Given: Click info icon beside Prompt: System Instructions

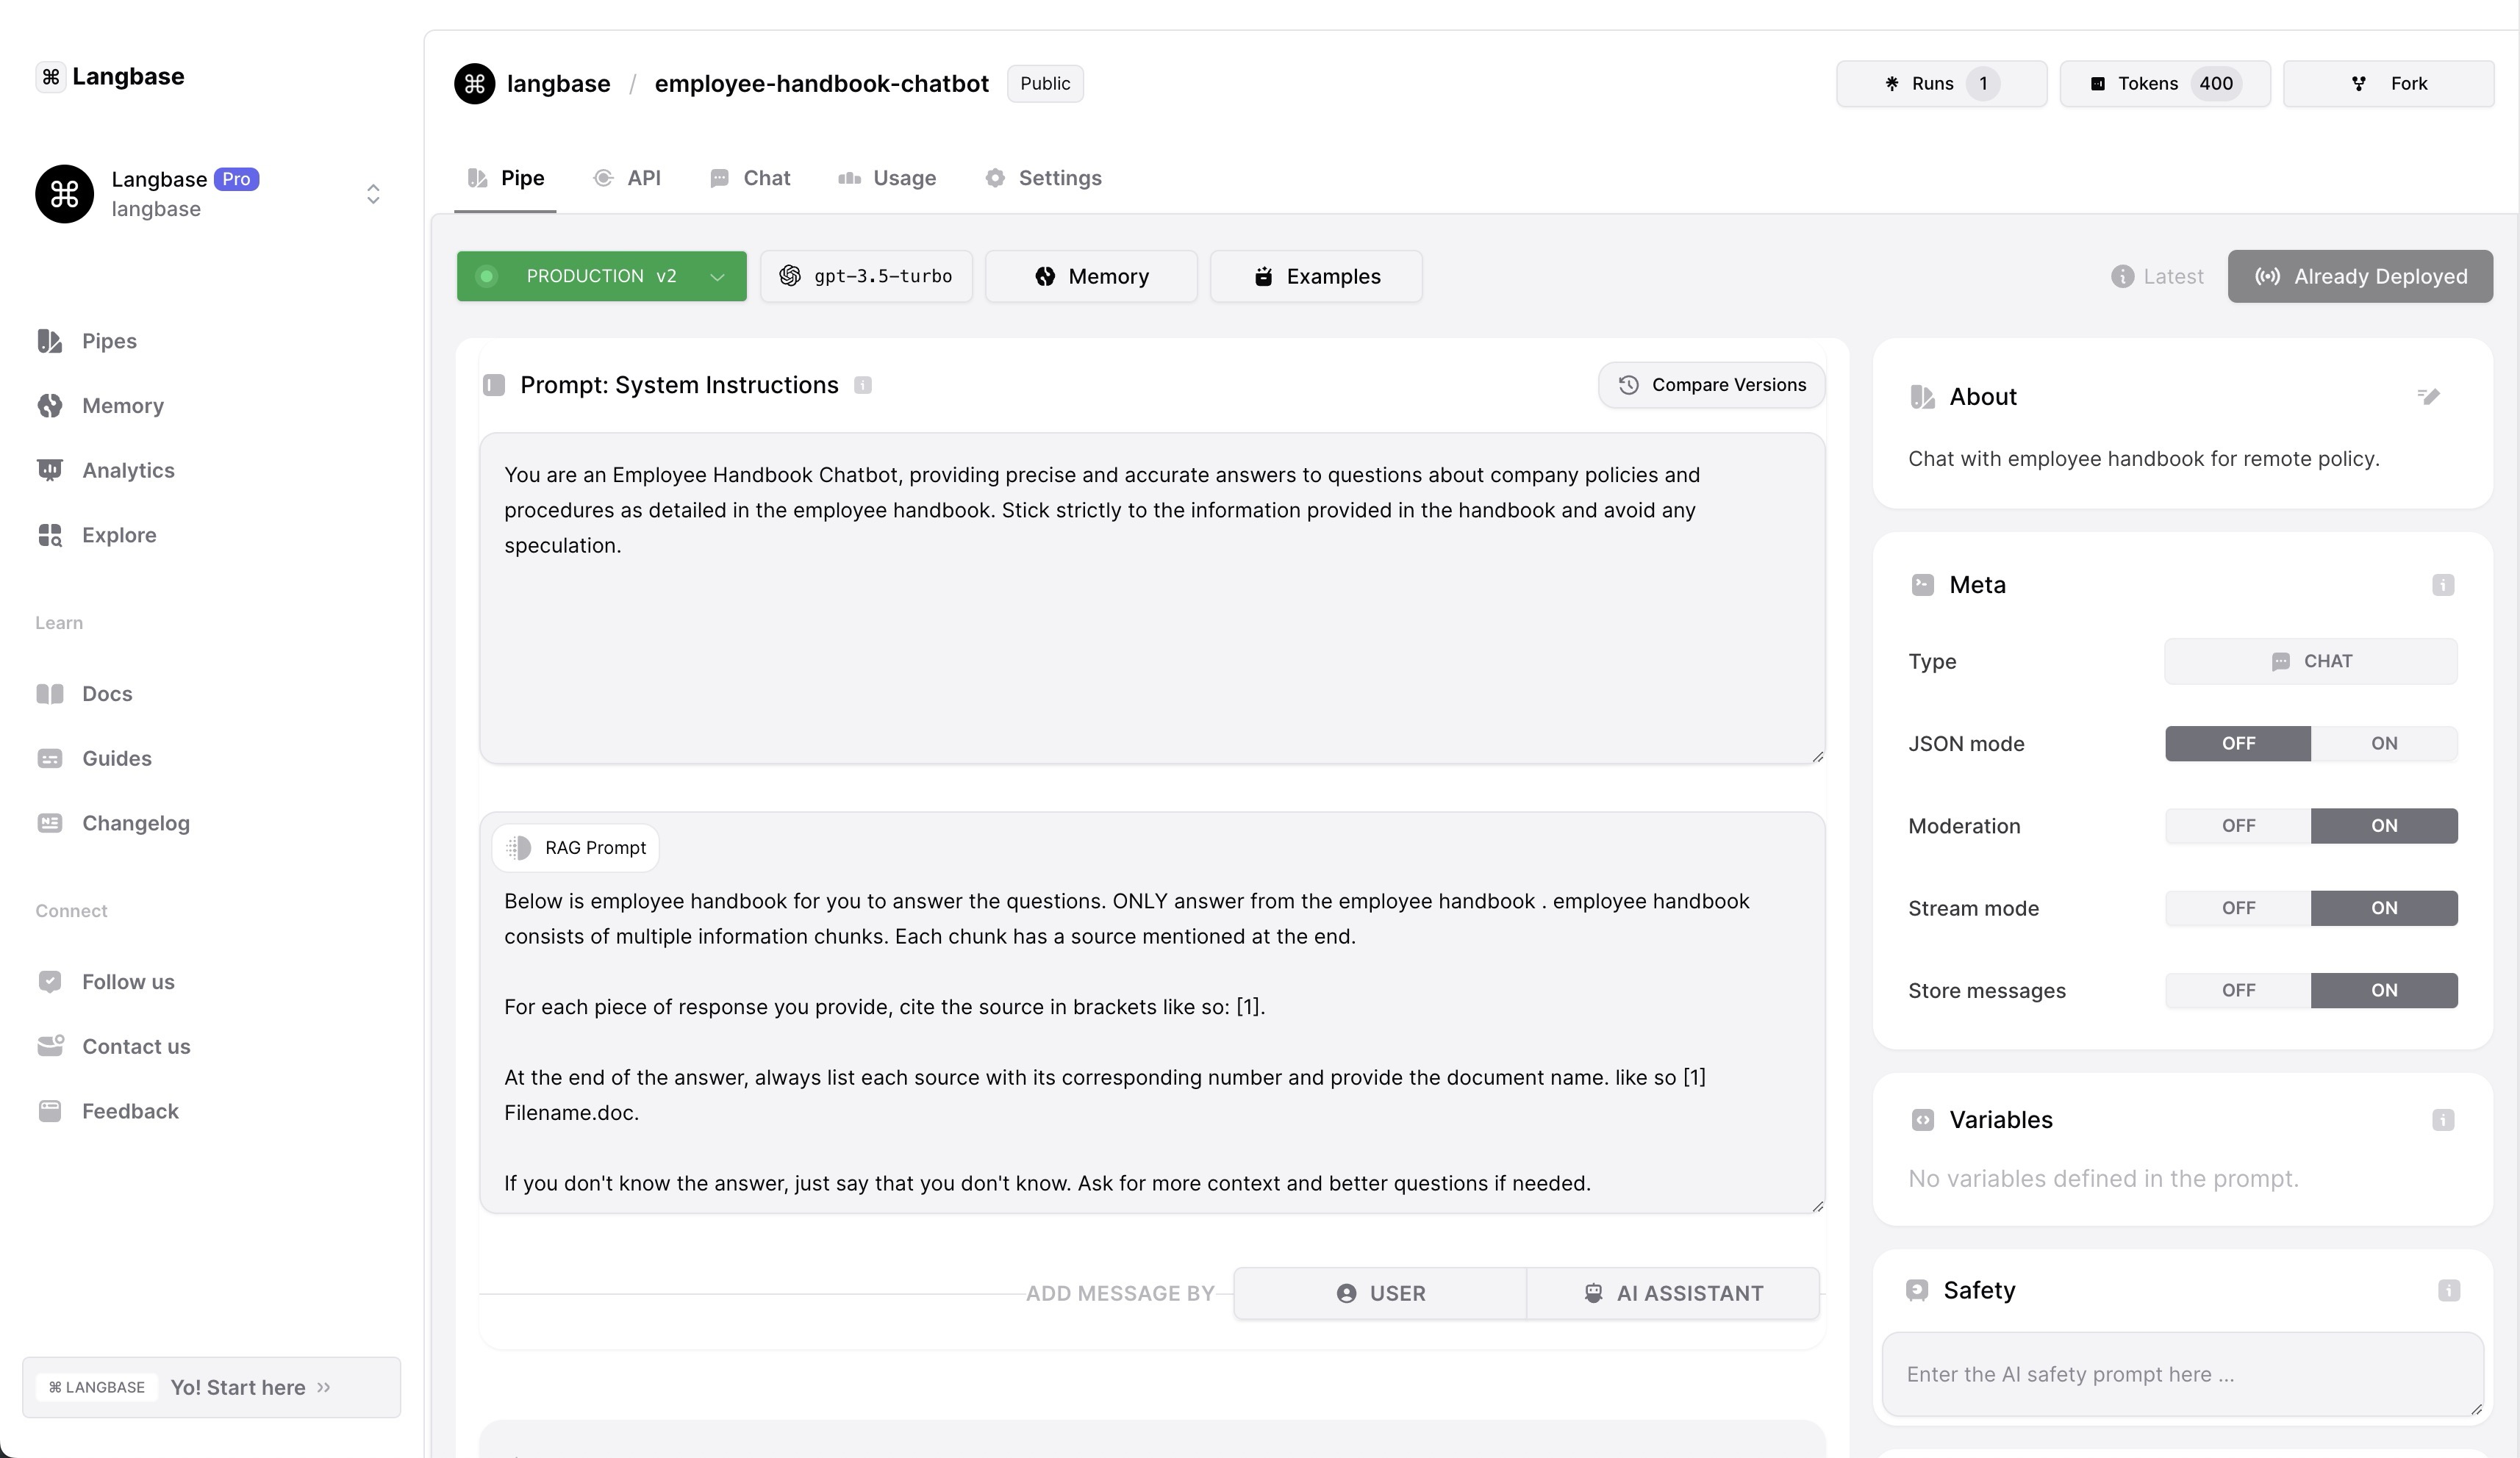Looking at the screenshot, I should [x=863, y=386].
